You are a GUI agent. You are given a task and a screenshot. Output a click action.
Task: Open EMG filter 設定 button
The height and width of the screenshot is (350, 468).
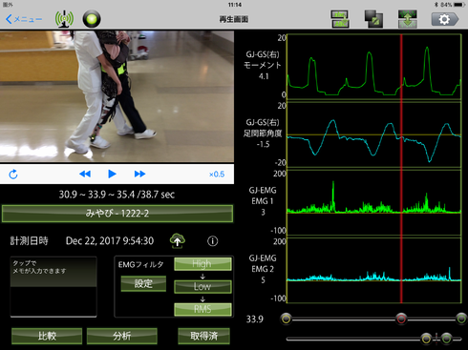coord(143,283)
